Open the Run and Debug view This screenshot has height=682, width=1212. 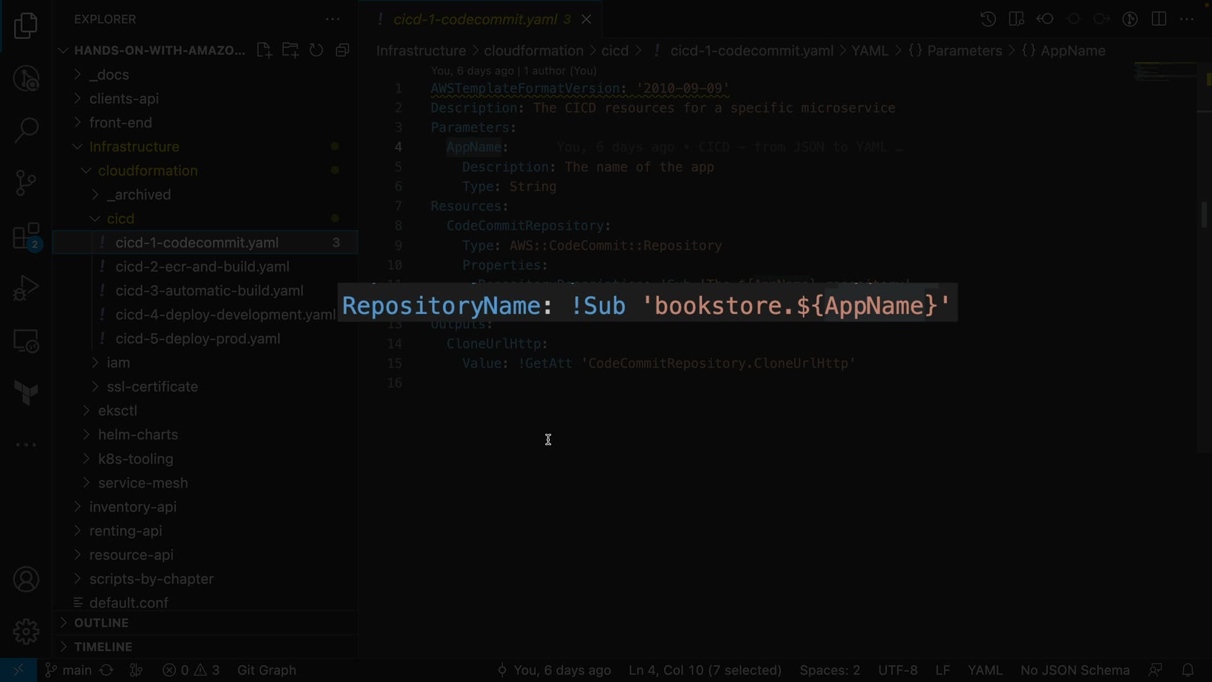(26, 288)
